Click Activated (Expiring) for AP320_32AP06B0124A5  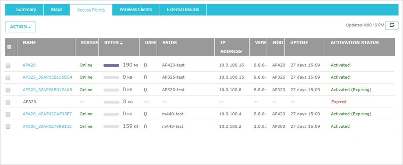(351, 90)
